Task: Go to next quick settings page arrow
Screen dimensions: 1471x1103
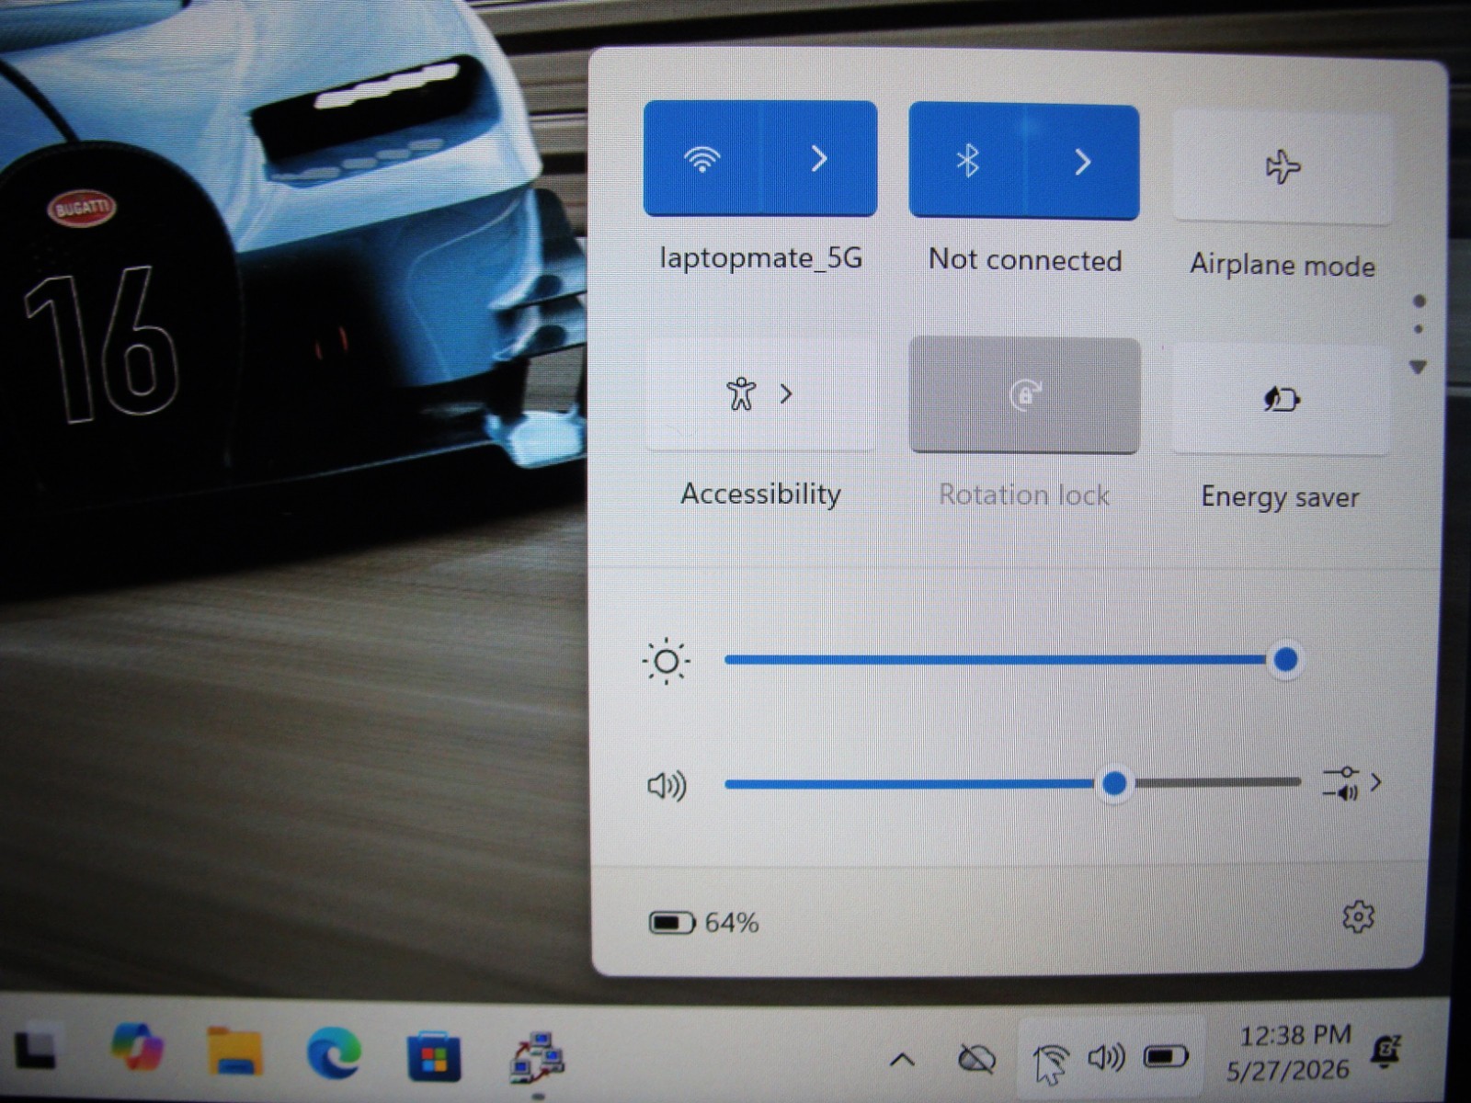Action: [x=1419, y=367]
